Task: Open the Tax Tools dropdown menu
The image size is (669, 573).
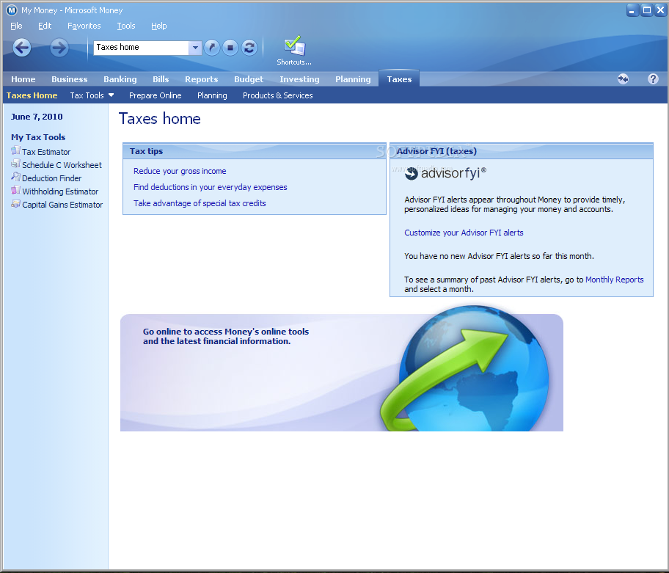Action: (92, 95)
